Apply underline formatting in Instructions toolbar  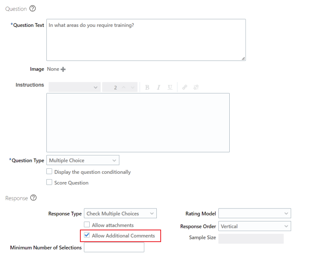point(170,87)
